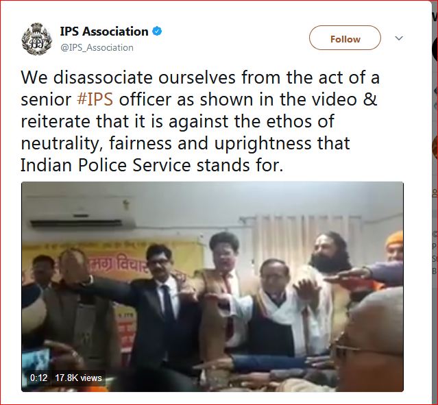
Task: Open the IPS Association display name link
Action: 104,32
